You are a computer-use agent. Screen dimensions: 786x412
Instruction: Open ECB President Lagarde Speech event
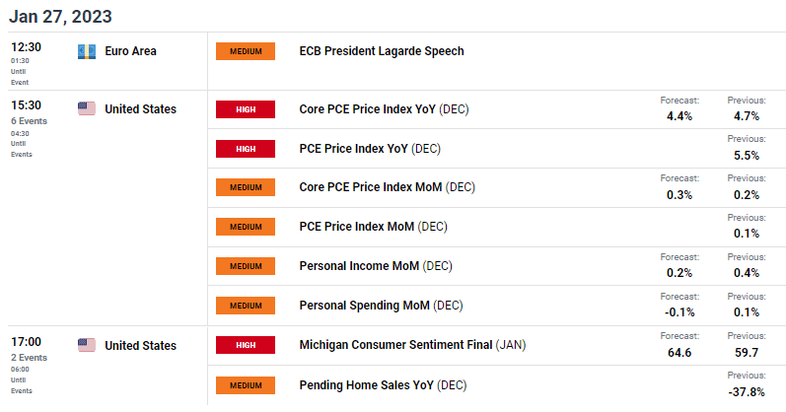pos(381,51)
